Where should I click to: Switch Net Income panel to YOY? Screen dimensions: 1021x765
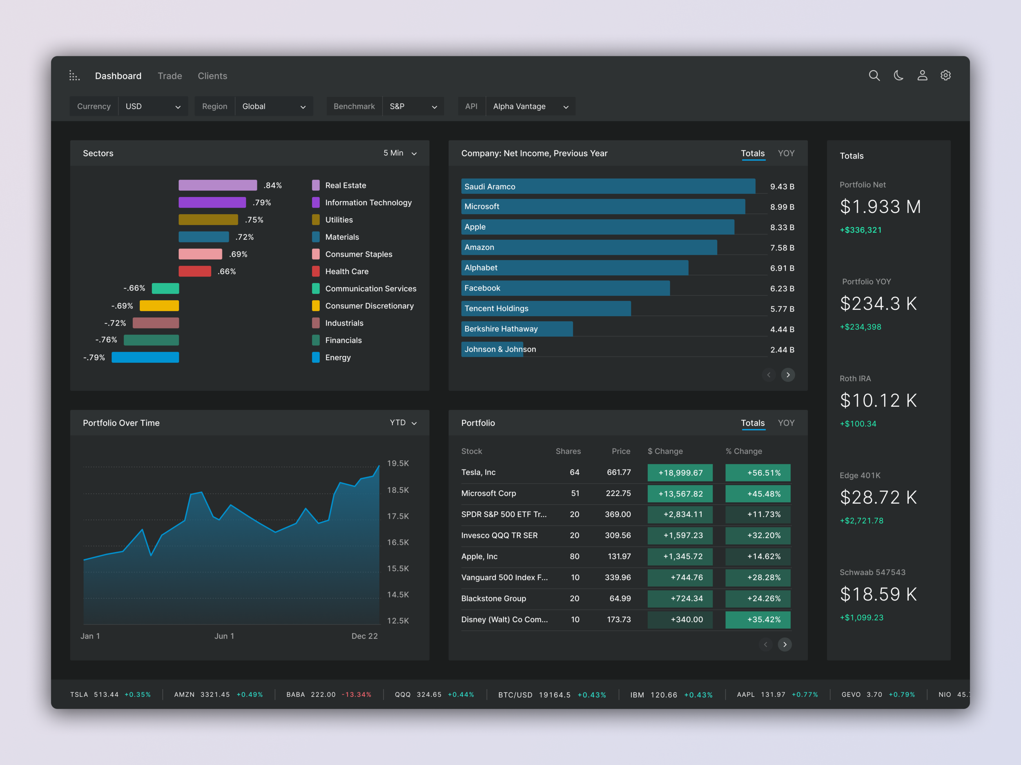786,153
